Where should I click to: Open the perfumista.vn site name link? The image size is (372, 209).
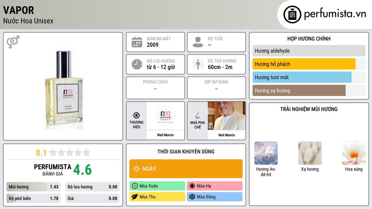pos(335,14)
